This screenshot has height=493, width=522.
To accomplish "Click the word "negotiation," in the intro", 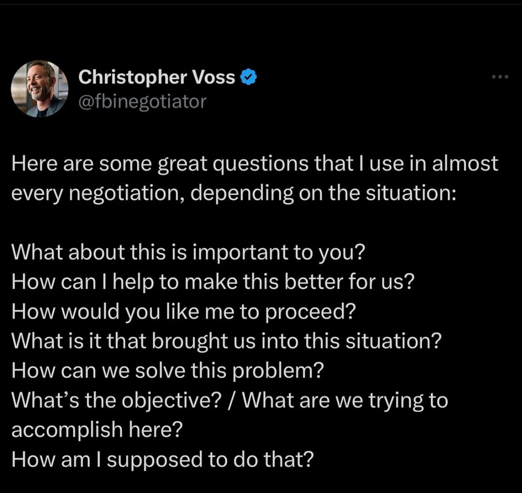I will (x=127, y=194).
